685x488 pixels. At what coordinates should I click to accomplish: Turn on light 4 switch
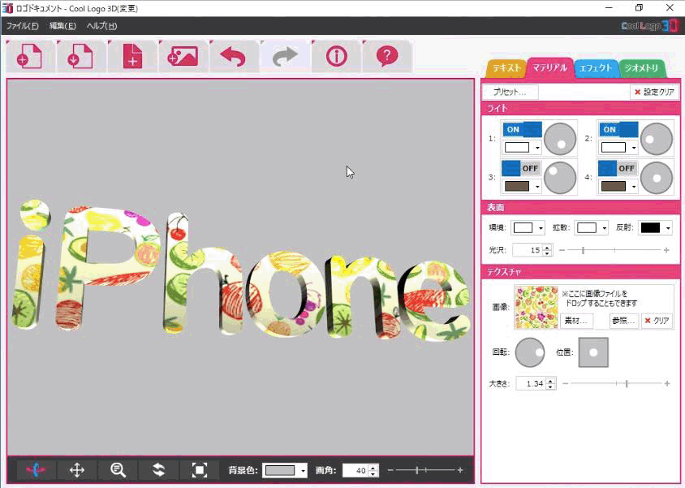(617, 168)
